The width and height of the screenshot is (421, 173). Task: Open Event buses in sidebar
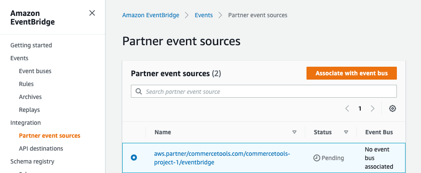(x=35, y=71)
